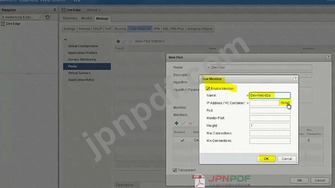Cancel the New Pool dialog
The width and height of the screenshot is (335, 188).
[320, 180]
